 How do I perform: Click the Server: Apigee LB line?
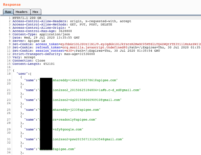point(27,41)
